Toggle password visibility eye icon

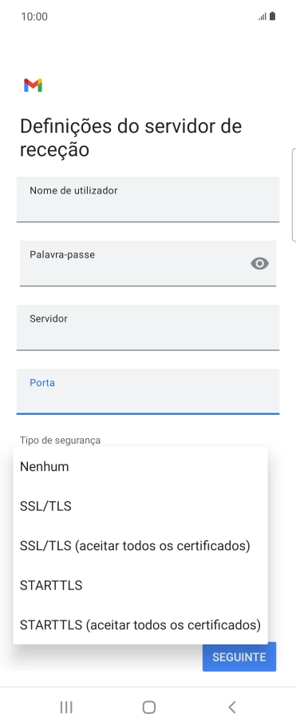pyautogui.click(x=259, y=263)
